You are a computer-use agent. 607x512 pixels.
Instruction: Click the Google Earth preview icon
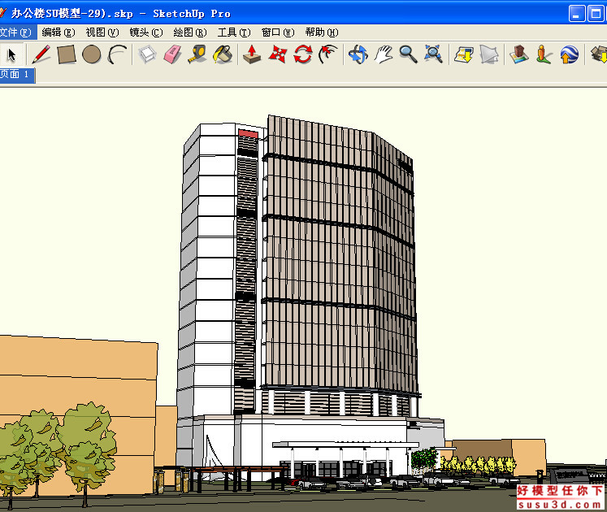tap(570, 54)
